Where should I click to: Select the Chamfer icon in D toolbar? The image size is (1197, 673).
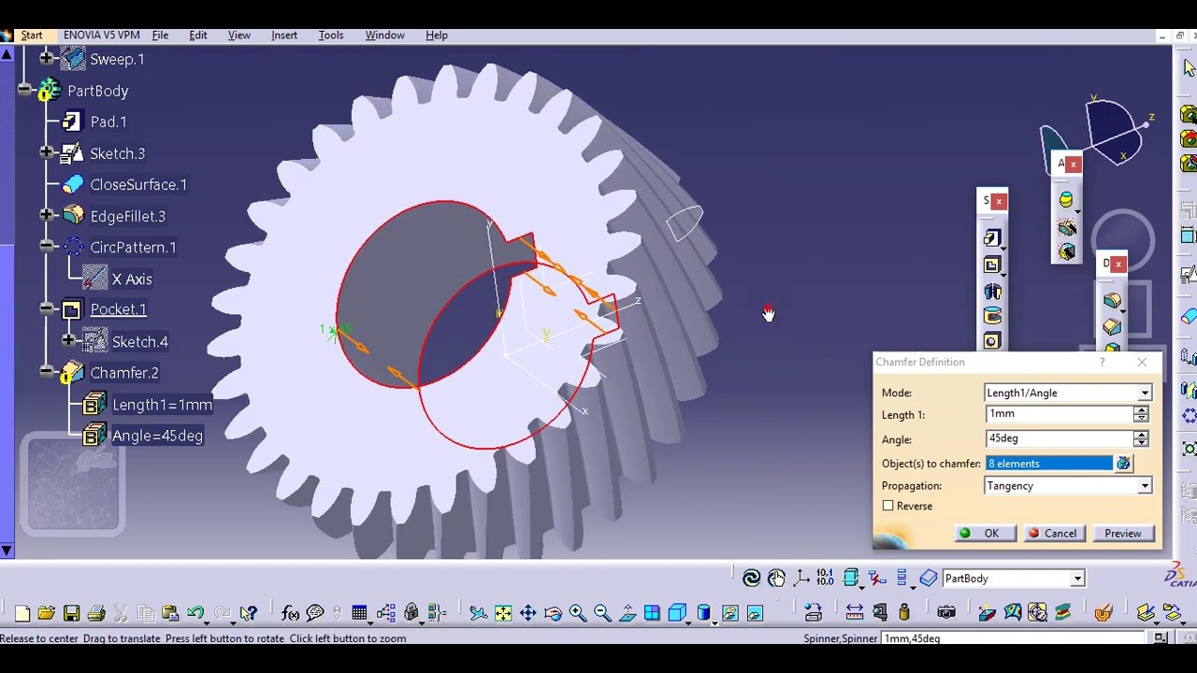tap(1112, 326)
